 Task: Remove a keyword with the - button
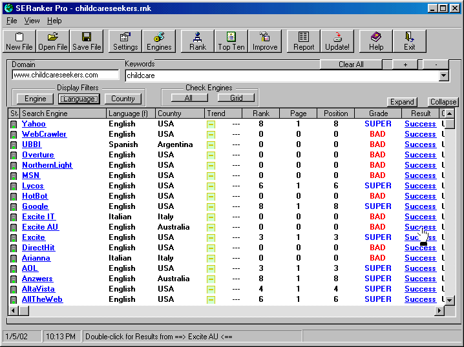pyautogui.click(x=436, y=64)
